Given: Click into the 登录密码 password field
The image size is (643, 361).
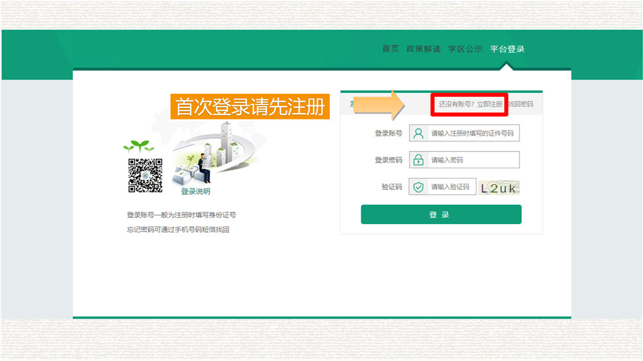Looking at the screenshot, I should point(473,160).
